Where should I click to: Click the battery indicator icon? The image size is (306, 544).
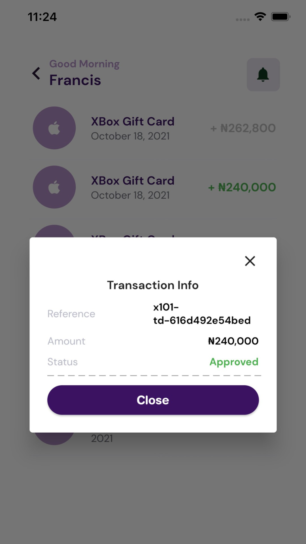coord(280,17)
